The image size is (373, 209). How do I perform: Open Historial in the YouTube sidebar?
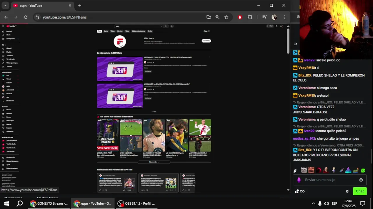[x=9, y=48]
